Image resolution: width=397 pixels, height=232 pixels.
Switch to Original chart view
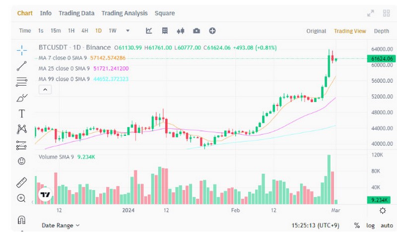point(316,31)
